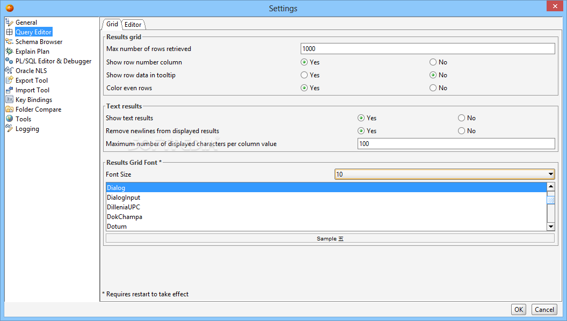Click font list scroll down arrow

click(x=551, y=227)
